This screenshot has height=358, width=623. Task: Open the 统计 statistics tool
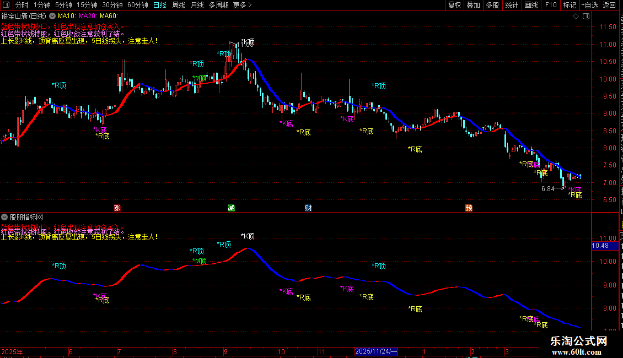[x=512, y=5]
